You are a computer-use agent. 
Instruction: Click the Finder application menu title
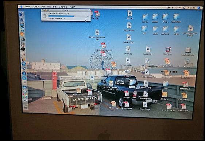point(27,7)
